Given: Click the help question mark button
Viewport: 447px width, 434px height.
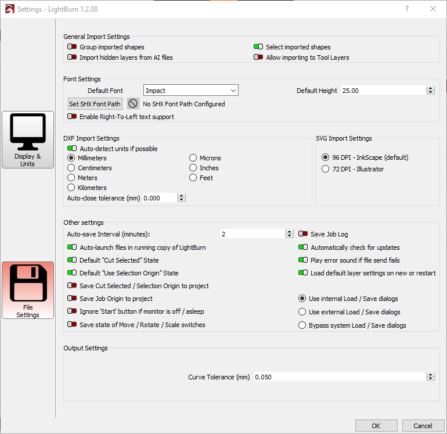Looking at the screenshot, I should click(x=407, y=9).
